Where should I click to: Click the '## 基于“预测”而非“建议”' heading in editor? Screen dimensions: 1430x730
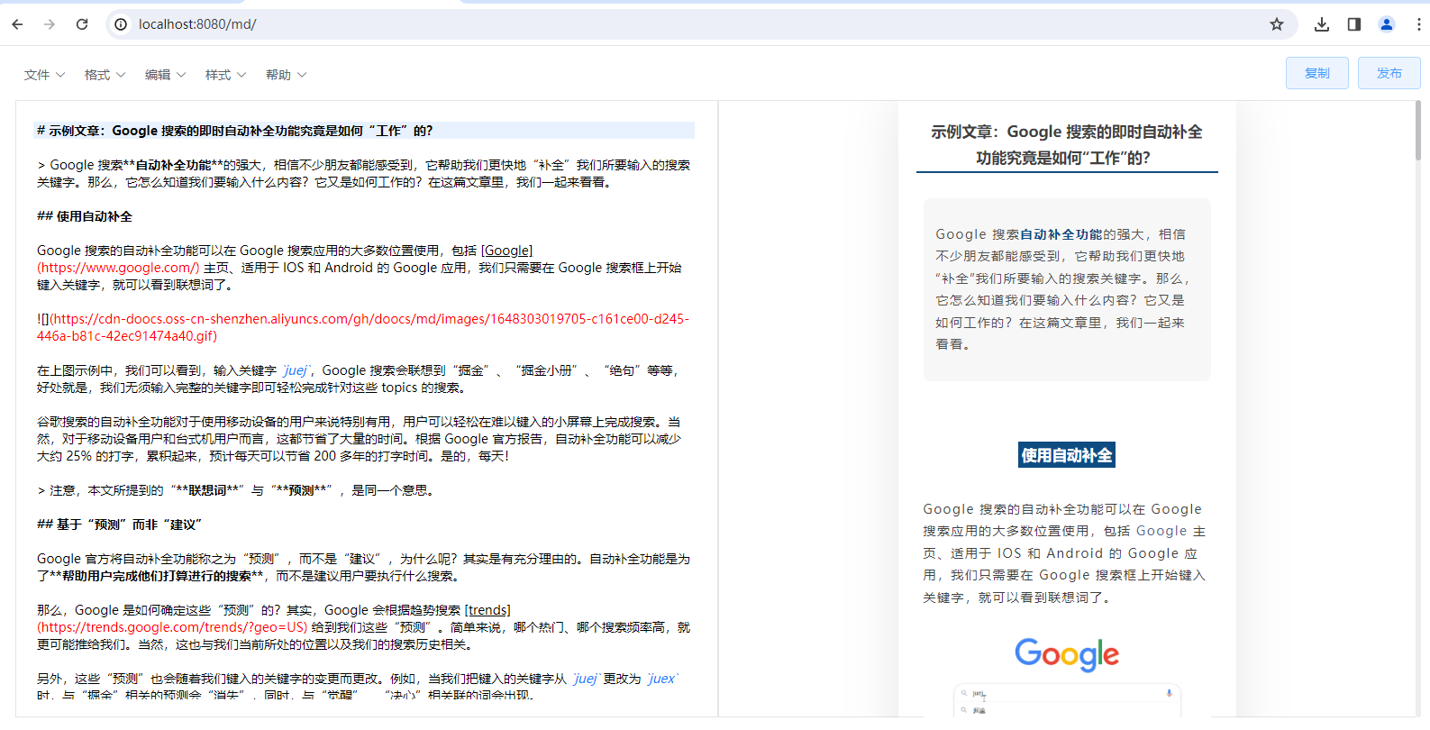[x=120, y=525]
